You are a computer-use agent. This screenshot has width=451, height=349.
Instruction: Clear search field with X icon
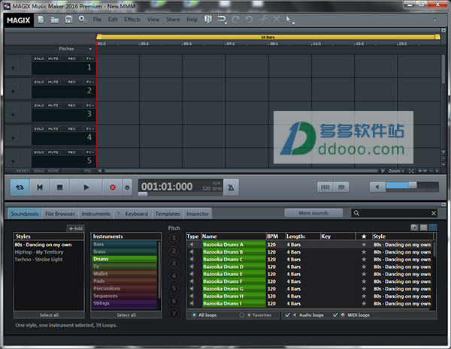point(434,213)
